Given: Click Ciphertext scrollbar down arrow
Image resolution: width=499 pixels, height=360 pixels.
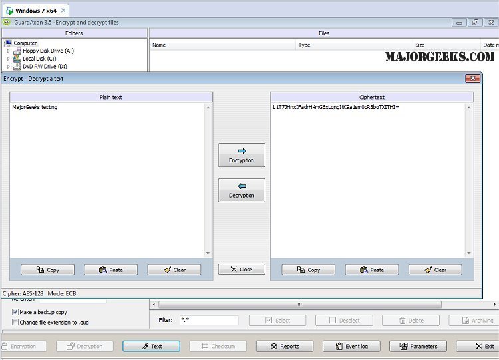Looking at the screenshot, I should pyautogui.click(x=469, y=253).
